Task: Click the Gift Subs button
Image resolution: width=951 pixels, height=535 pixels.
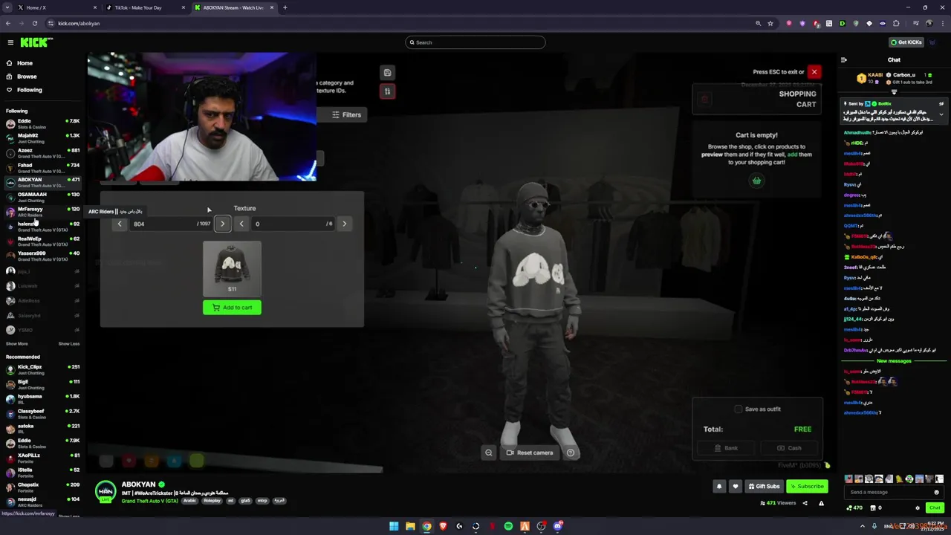Action: pos(764,487)
